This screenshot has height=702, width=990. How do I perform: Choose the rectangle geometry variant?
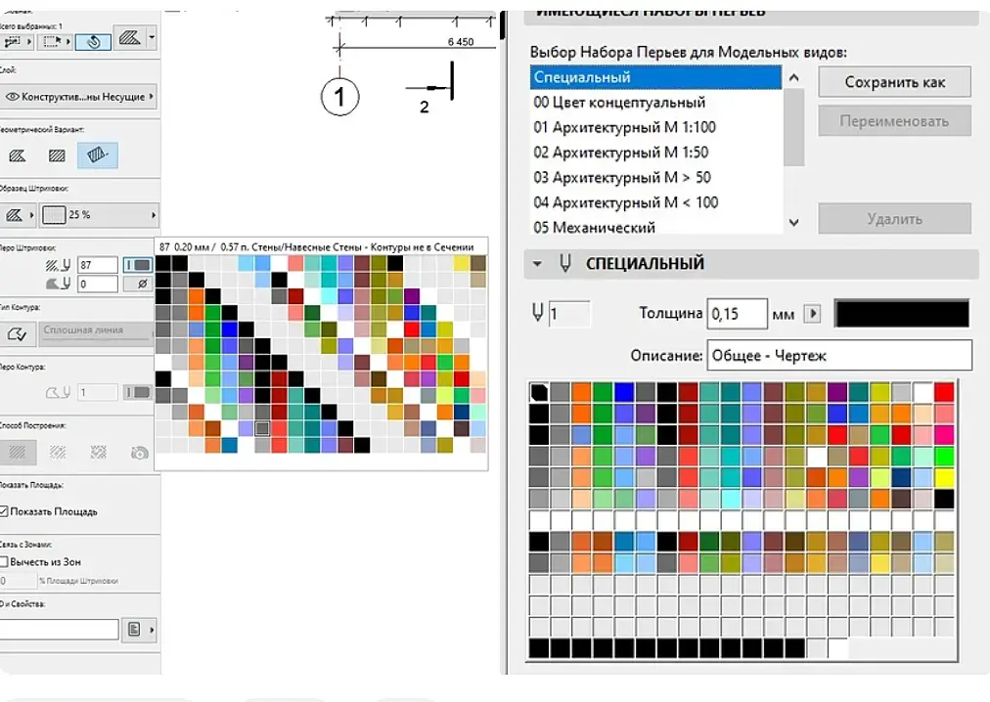tap(57, 155)
